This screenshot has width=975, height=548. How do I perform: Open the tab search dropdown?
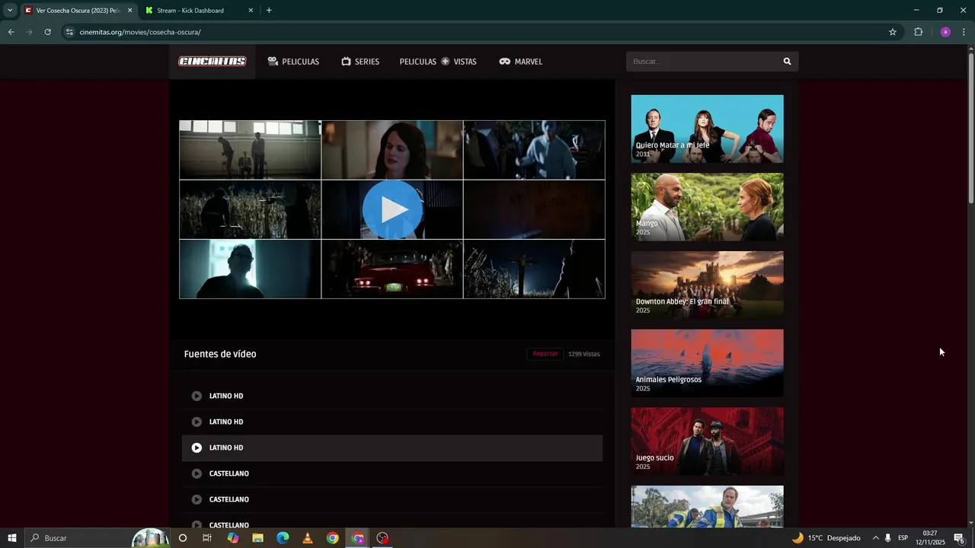coord(10,11)
